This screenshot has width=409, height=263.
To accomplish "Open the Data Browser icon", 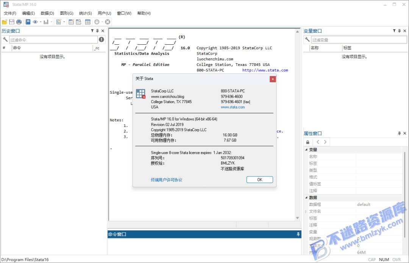I will 78,22.
